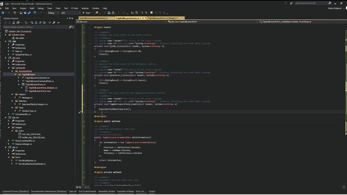
Task: Open the Edit menu
Action: [x=7, y=8]
